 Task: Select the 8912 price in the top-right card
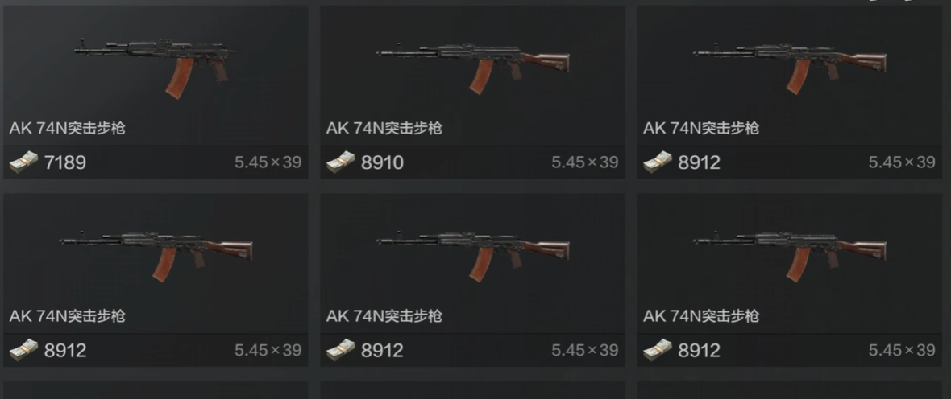click(700, 162)
